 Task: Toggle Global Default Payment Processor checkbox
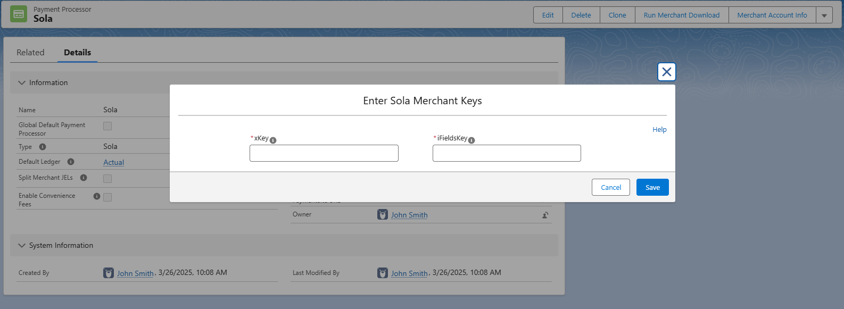pos(107,126)
